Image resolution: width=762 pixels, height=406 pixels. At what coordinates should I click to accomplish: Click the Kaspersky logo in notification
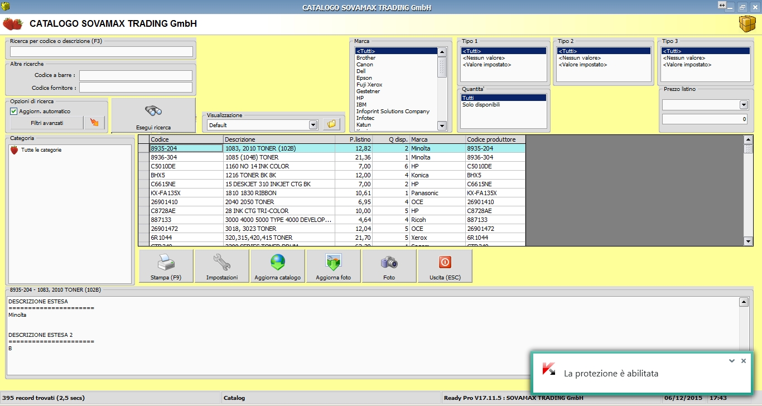[549, 369]
